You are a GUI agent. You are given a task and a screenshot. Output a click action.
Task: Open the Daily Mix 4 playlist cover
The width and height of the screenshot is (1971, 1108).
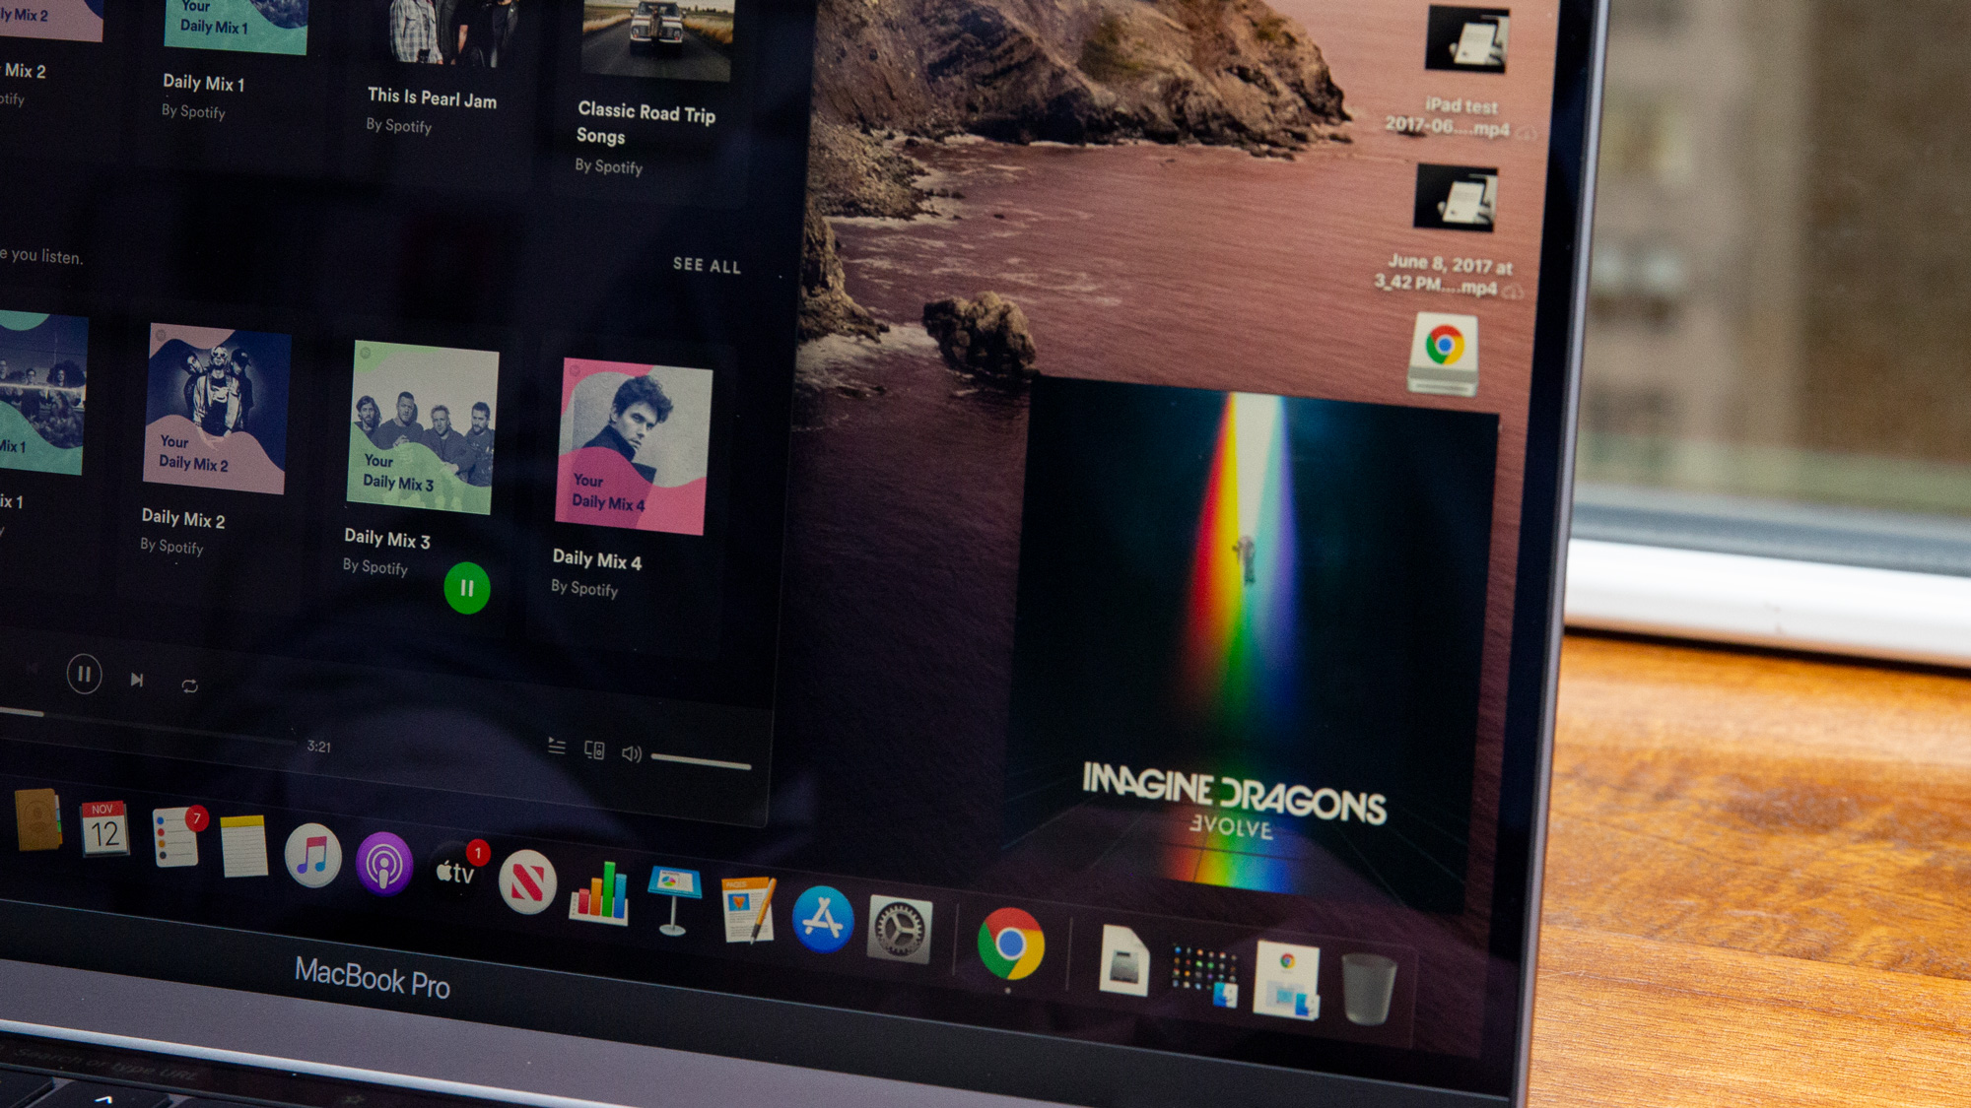[x=636, y=448]
